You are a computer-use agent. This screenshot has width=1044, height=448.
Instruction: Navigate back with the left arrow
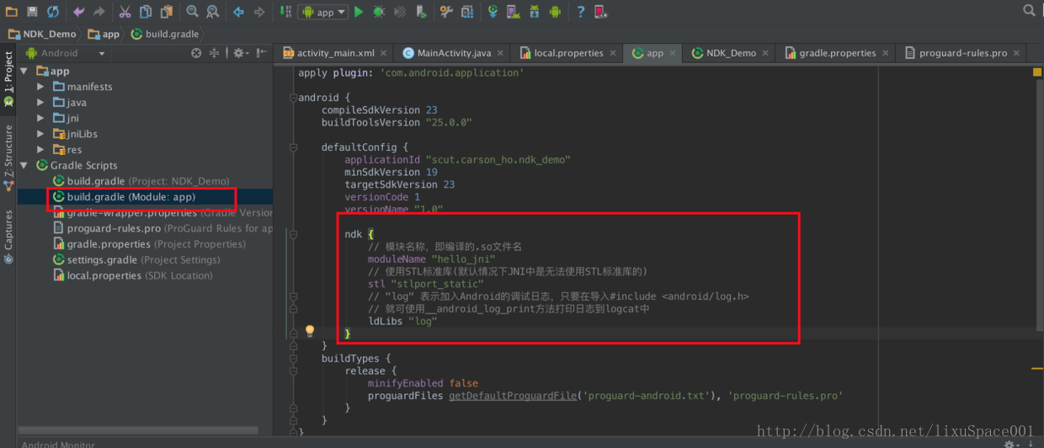pyautogui.click(x=238, y=12)
